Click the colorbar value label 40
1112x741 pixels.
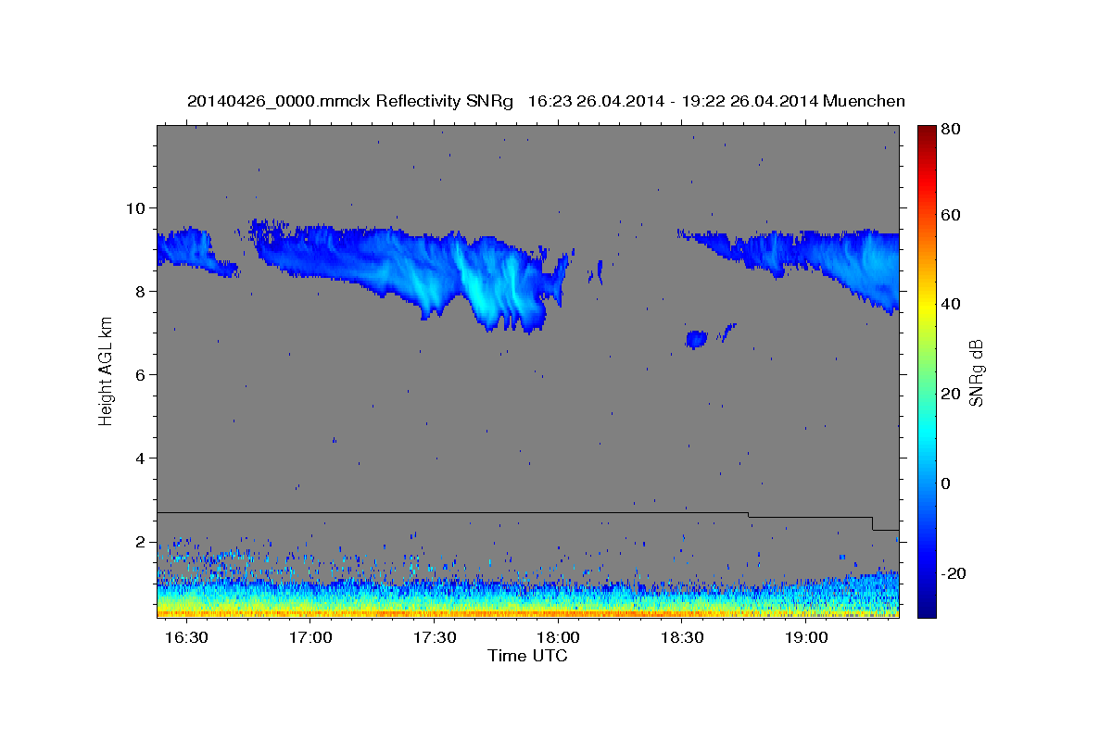(x=953, y=304)
